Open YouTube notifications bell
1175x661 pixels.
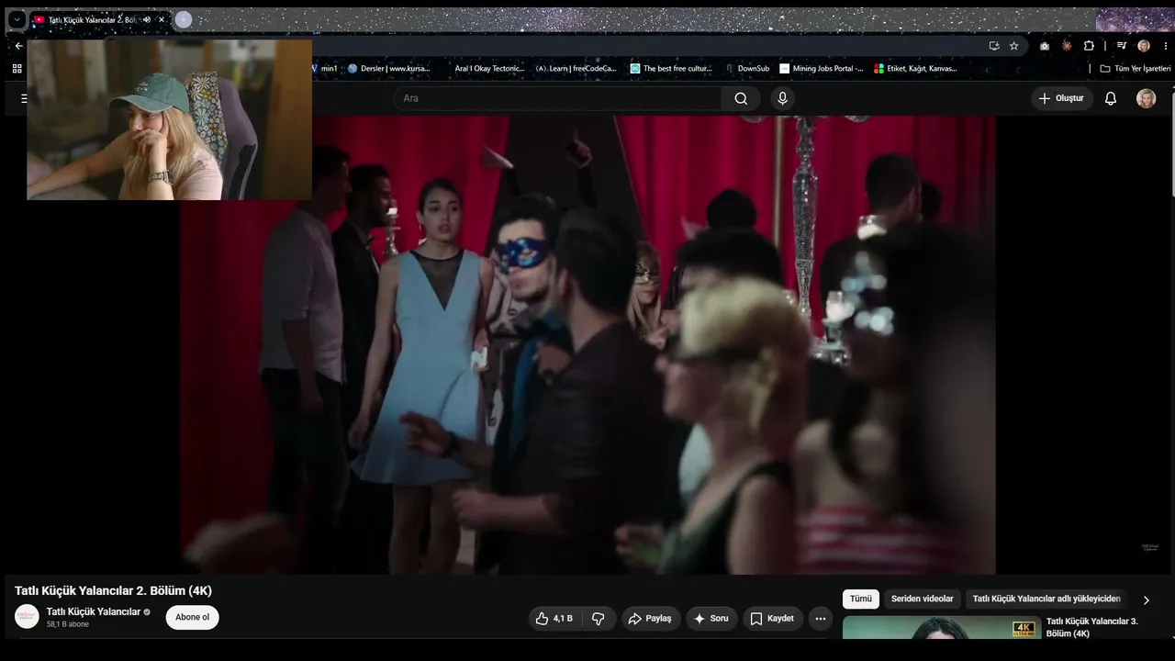[1111, 98]
